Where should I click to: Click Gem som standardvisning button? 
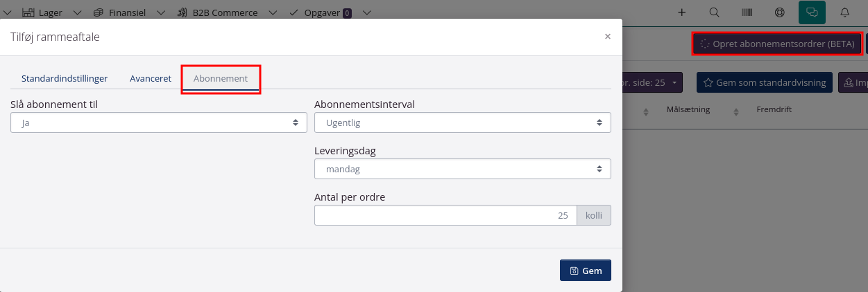pos(765,82)
